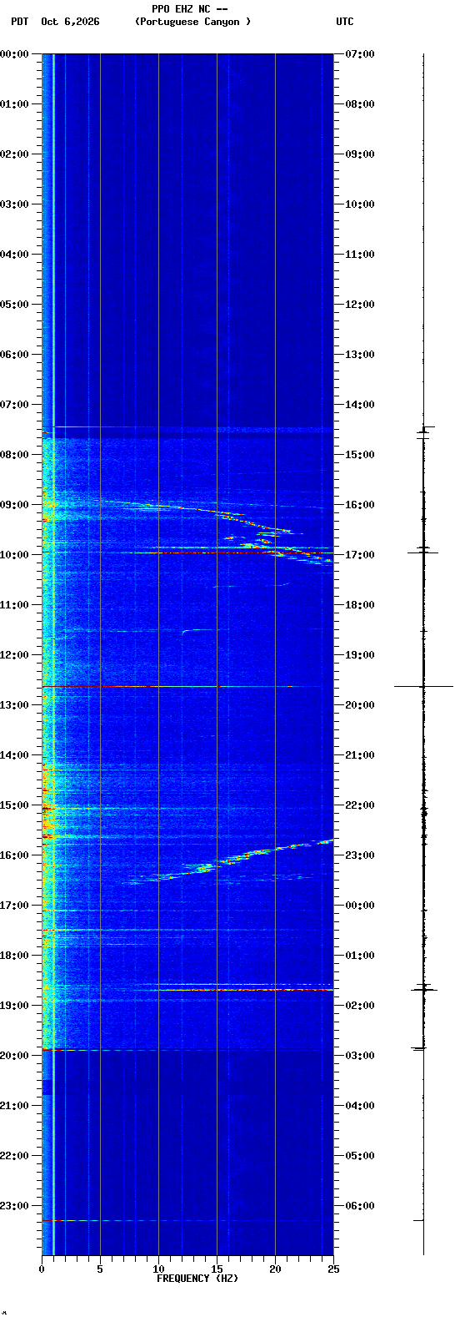Image resolution: width=460 pixels, height=1322 pixels.
Task: Click '15:00' on the PDT time axis
Action: tap(14, 805)
